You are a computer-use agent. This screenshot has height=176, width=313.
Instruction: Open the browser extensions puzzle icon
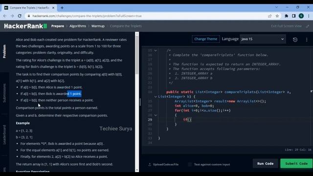286,16
